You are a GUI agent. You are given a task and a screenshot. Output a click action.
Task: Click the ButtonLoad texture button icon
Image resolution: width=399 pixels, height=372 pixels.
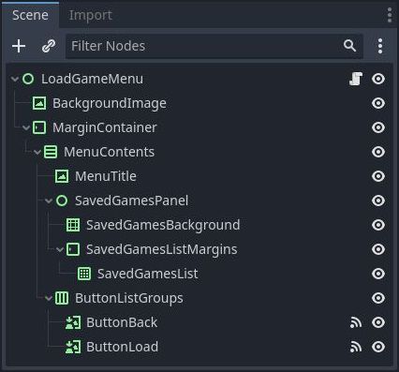(73, 347)
